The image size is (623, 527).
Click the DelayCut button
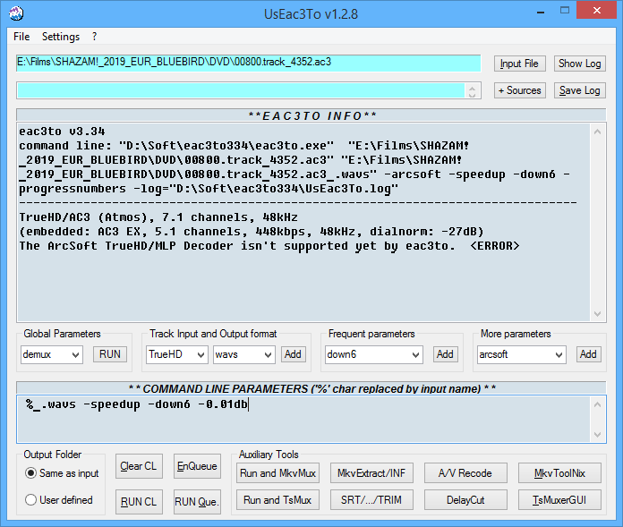[465, 500]
